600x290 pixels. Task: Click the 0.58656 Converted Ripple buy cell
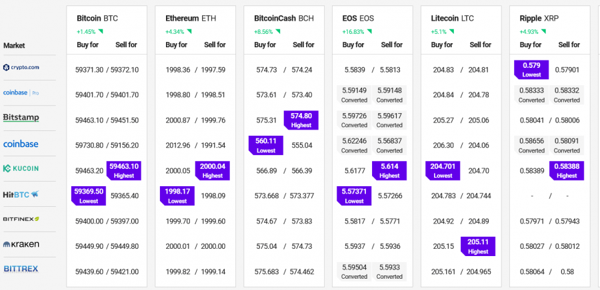tap(531, 146)
